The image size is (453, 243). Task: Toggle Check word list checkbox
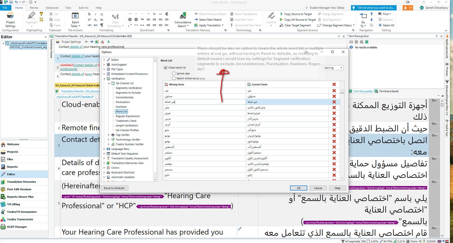pyautogui.click(x=166, y=68)
